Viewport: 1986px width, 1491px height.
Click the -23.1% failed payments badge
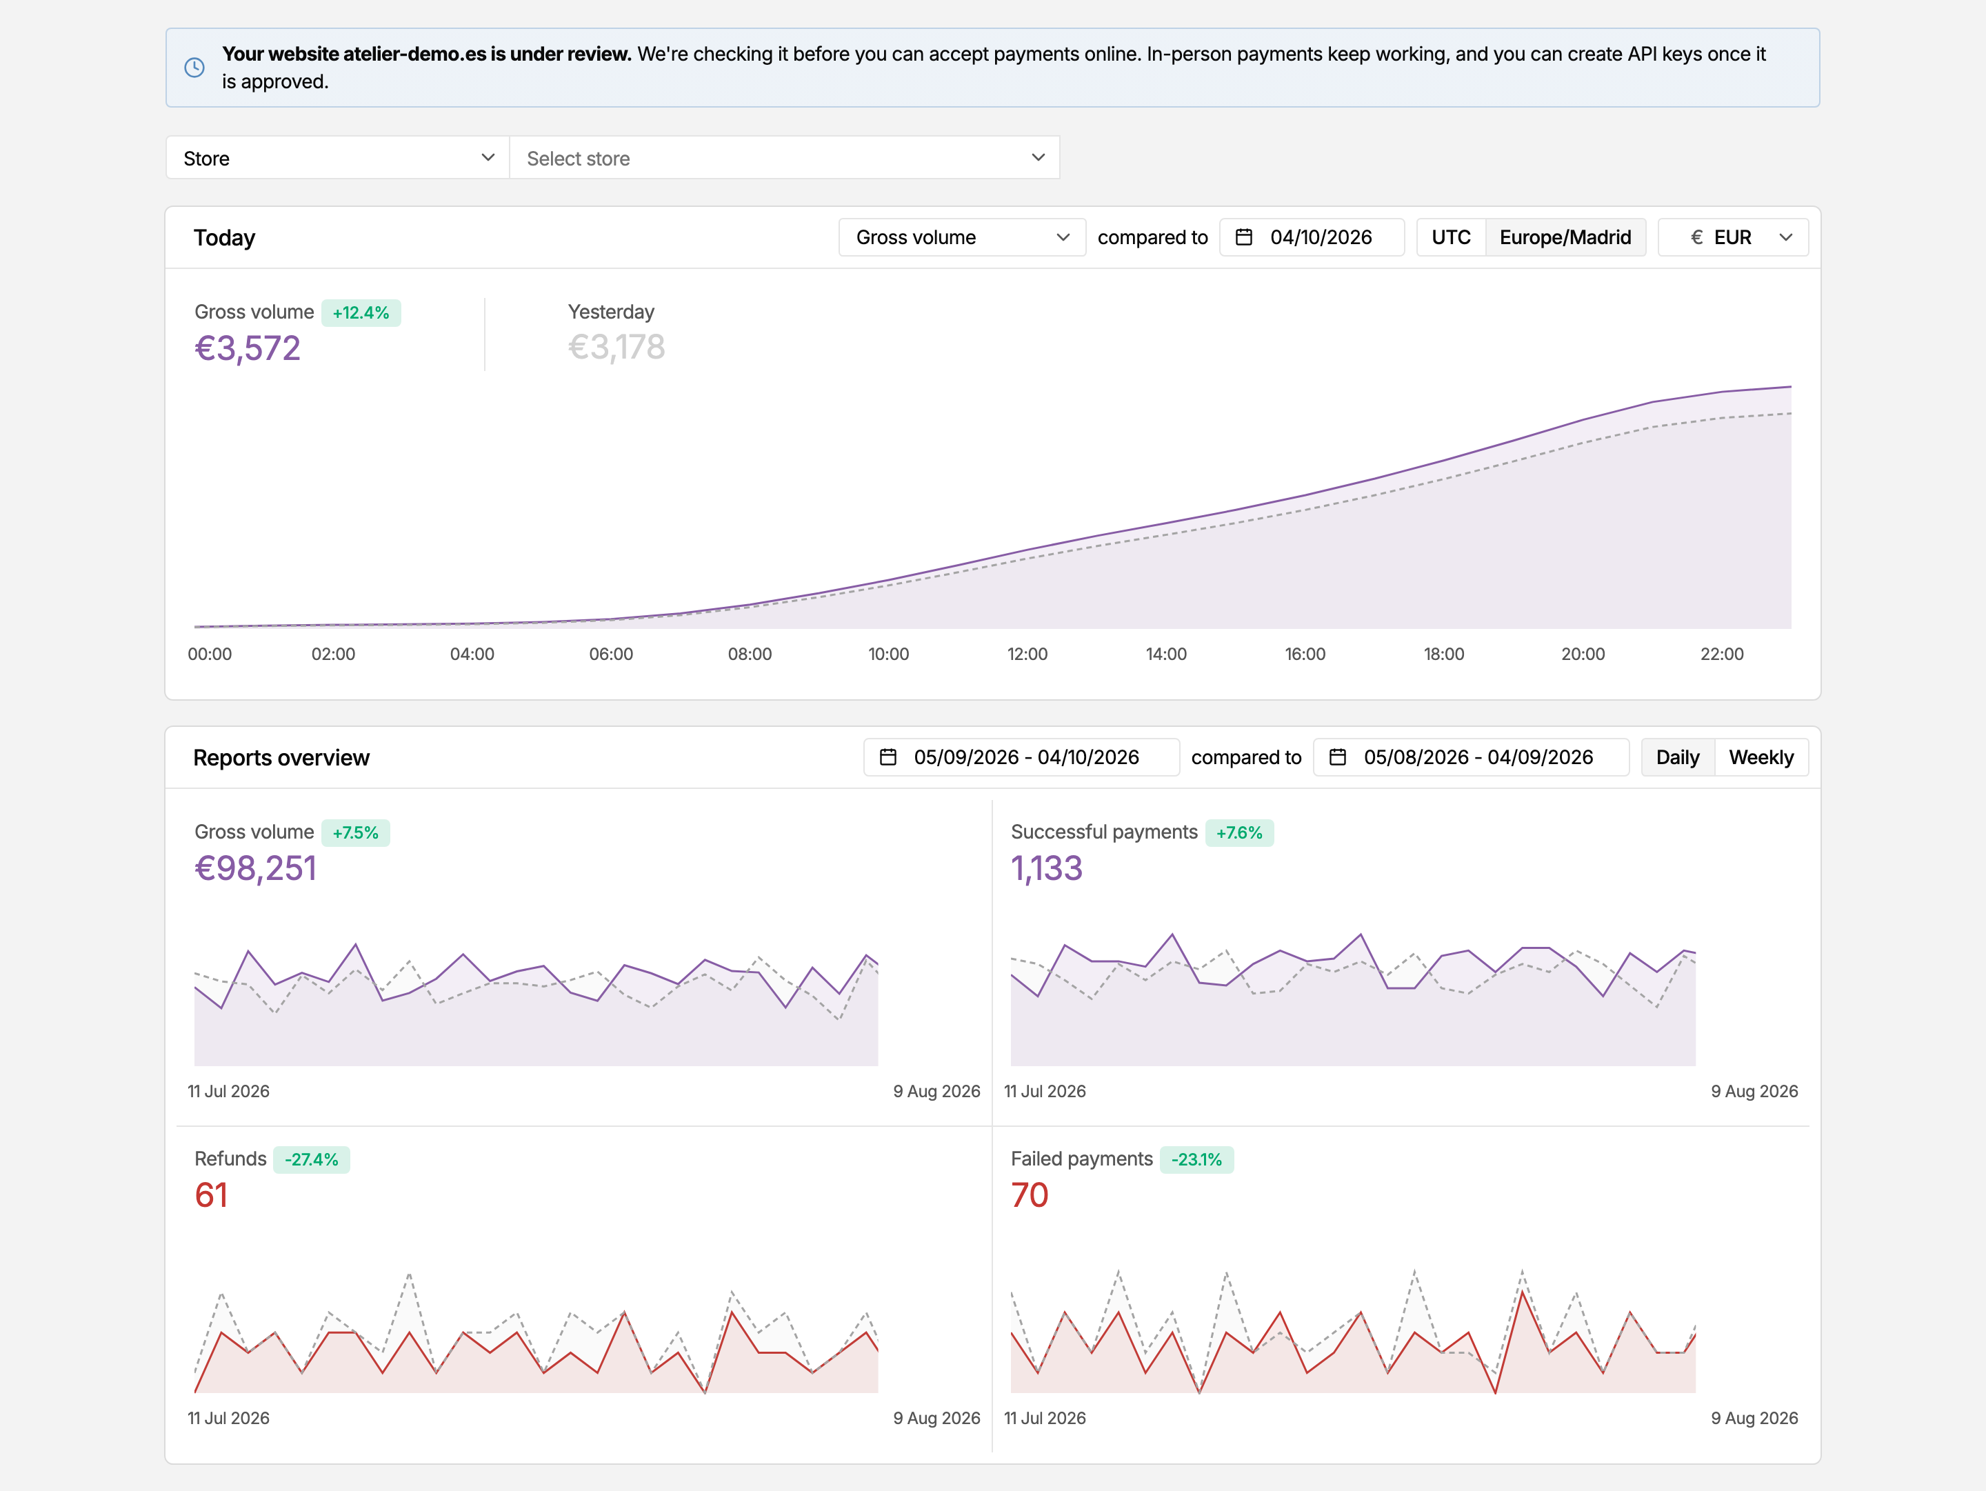[x=1196, y=1159]
